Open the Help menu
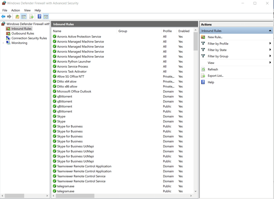Viewport: 274px width, 199px height. point(38,10)
